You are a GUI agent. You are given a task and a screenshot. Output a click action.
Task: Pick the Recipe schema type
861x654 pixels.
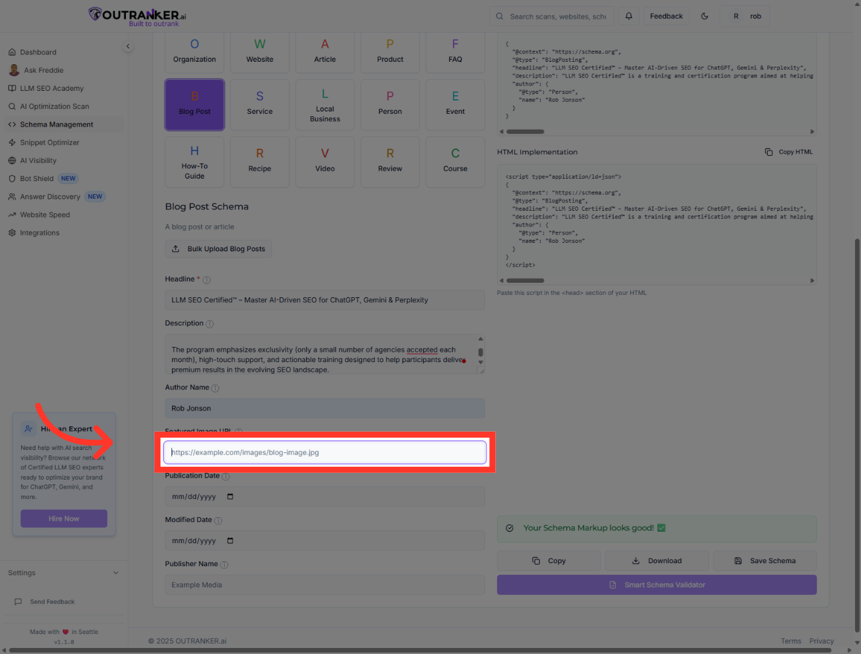(260, 162)
